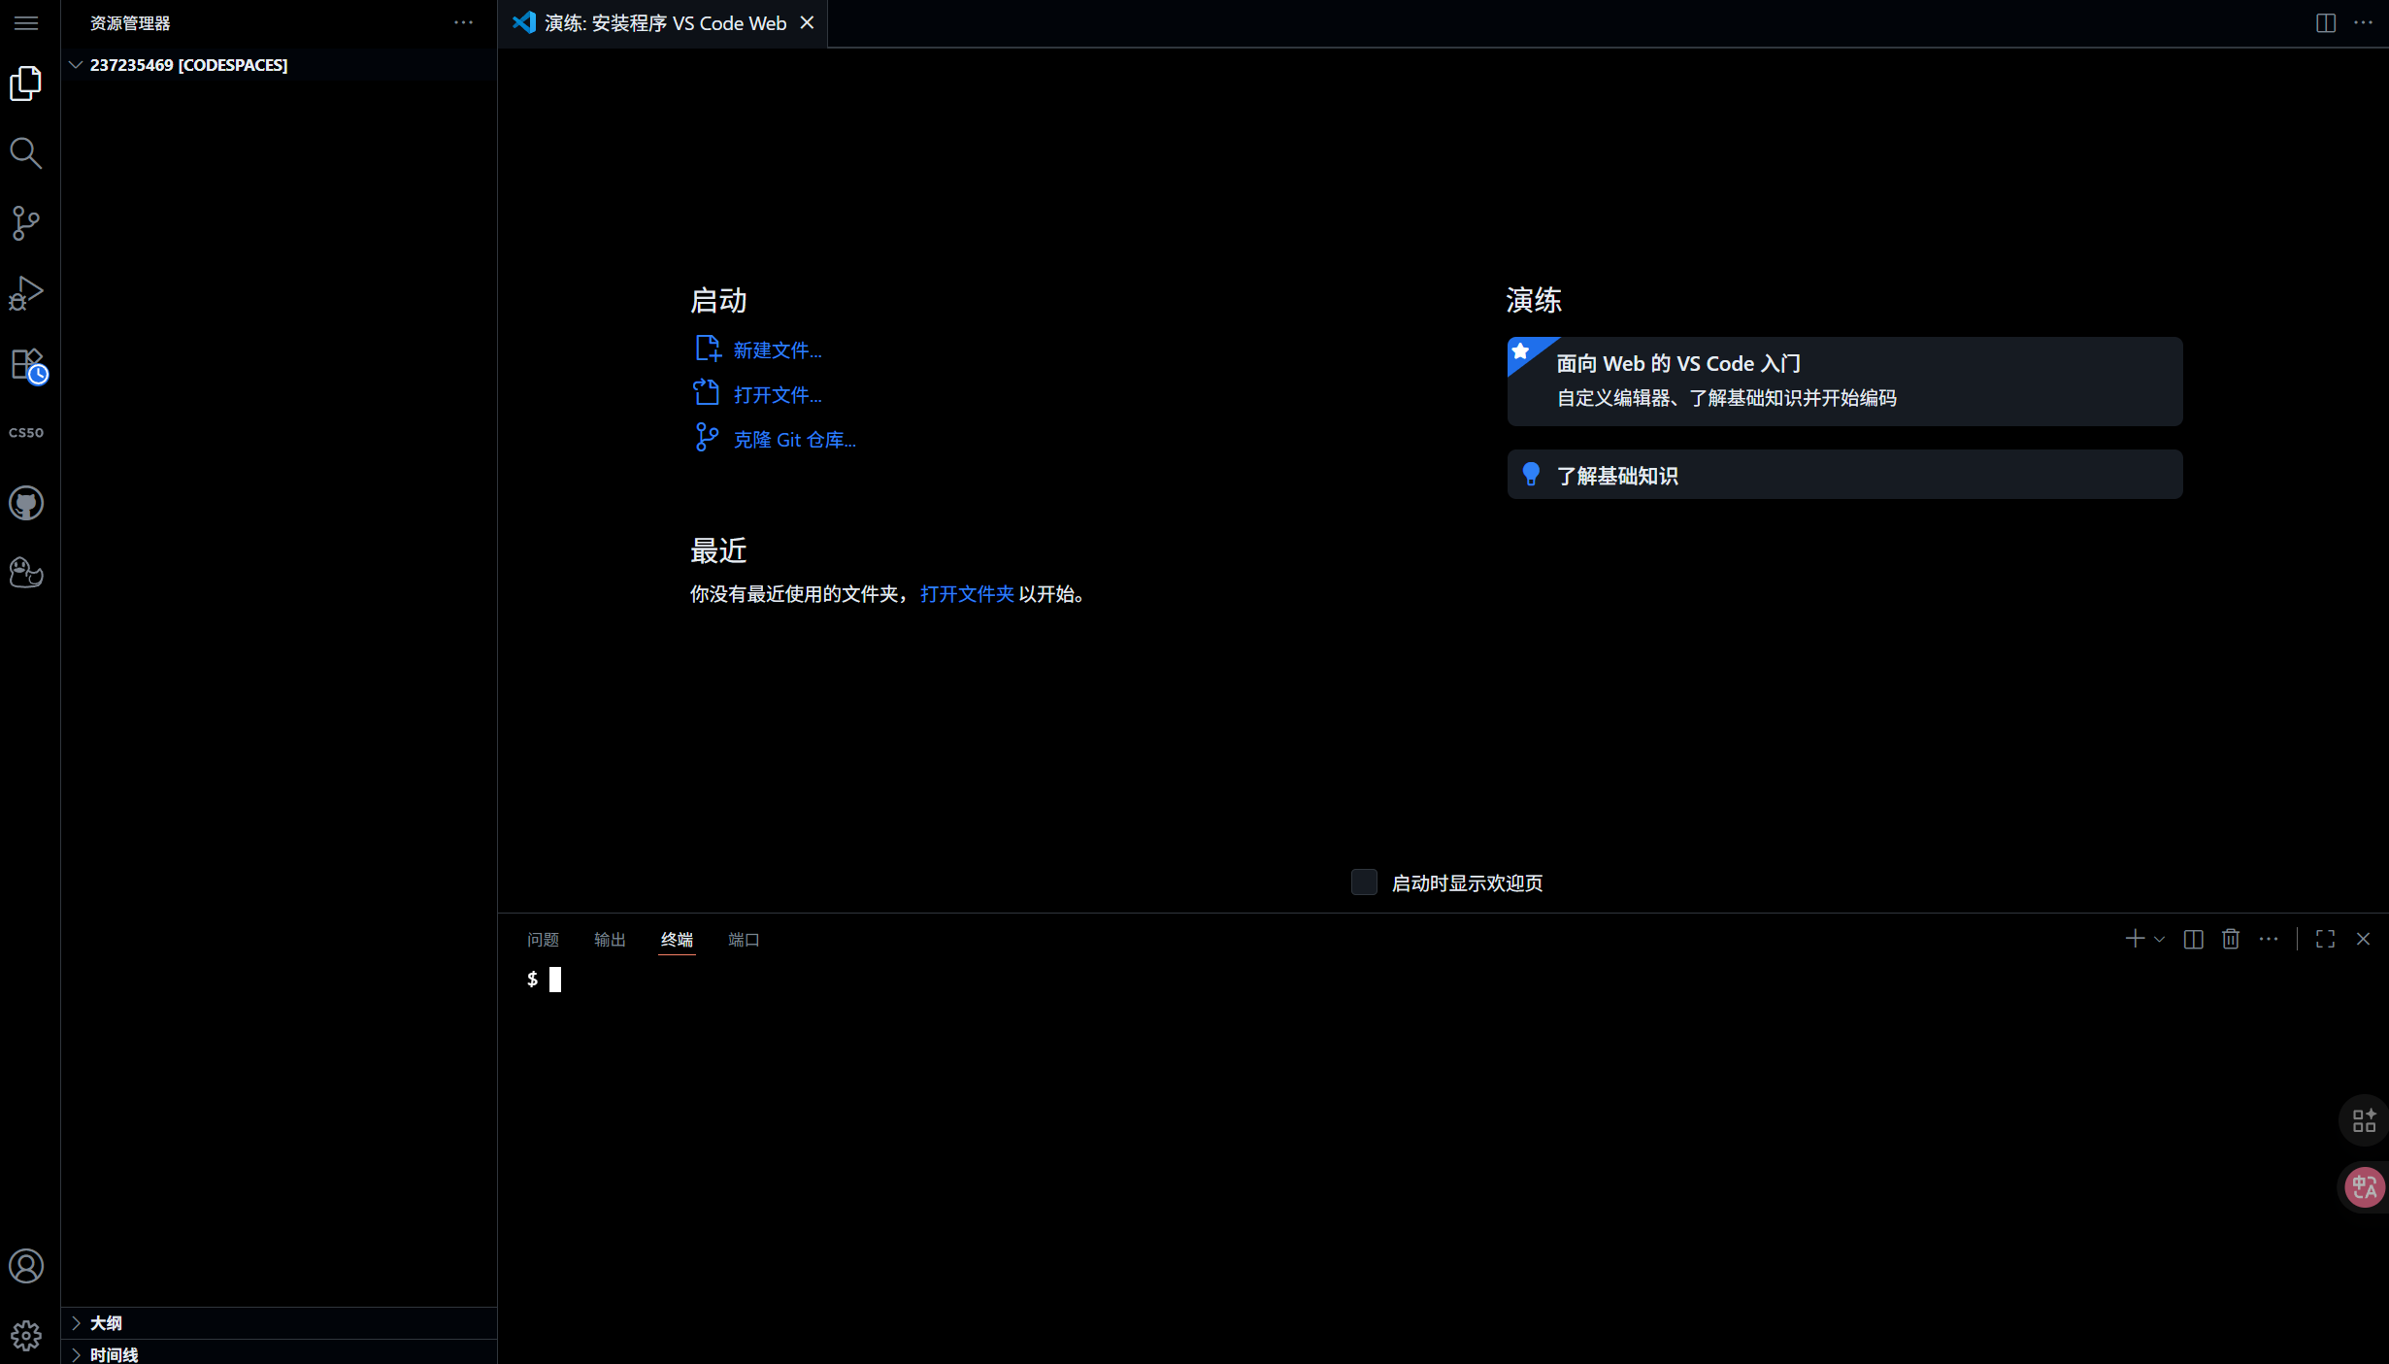Viewport: 2389px width, 1364px height.
Task: Open the Search view in activity bar
Action: (26, 153)
